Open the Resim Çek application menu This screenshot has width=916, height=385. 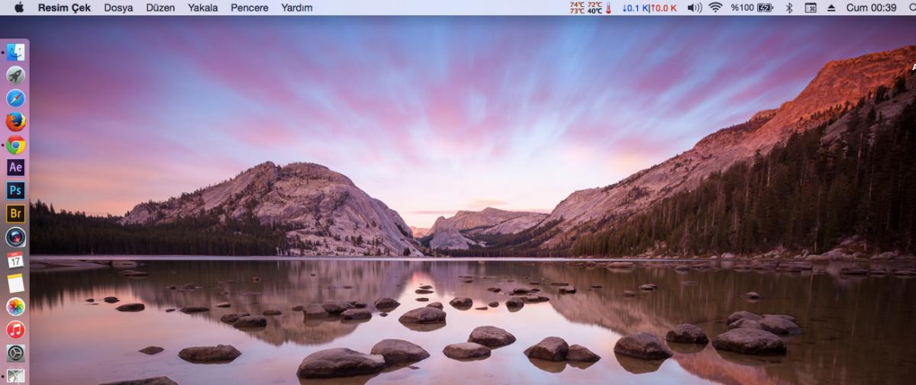click(64, 8)
